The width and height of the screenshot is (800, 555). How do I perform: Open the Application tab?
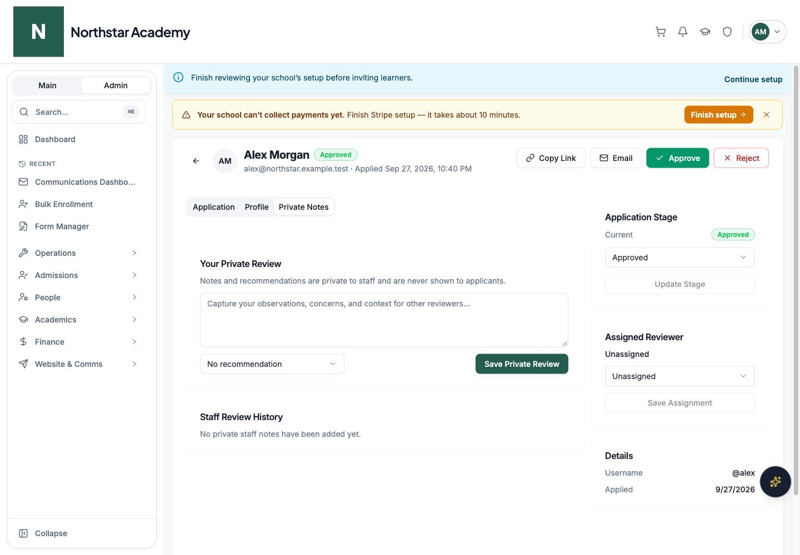click(214, 207)
